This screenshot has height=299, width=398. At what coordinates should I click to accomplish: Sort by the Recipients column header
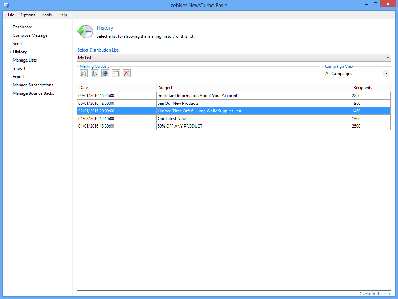click(363, 88)
